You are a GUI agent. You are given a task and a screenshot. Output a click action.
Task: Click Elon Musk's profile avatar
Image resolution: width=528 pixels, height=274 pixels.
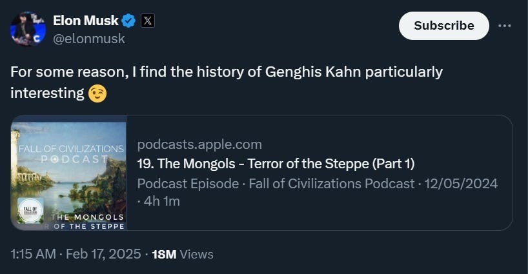(x=28, y=28)
